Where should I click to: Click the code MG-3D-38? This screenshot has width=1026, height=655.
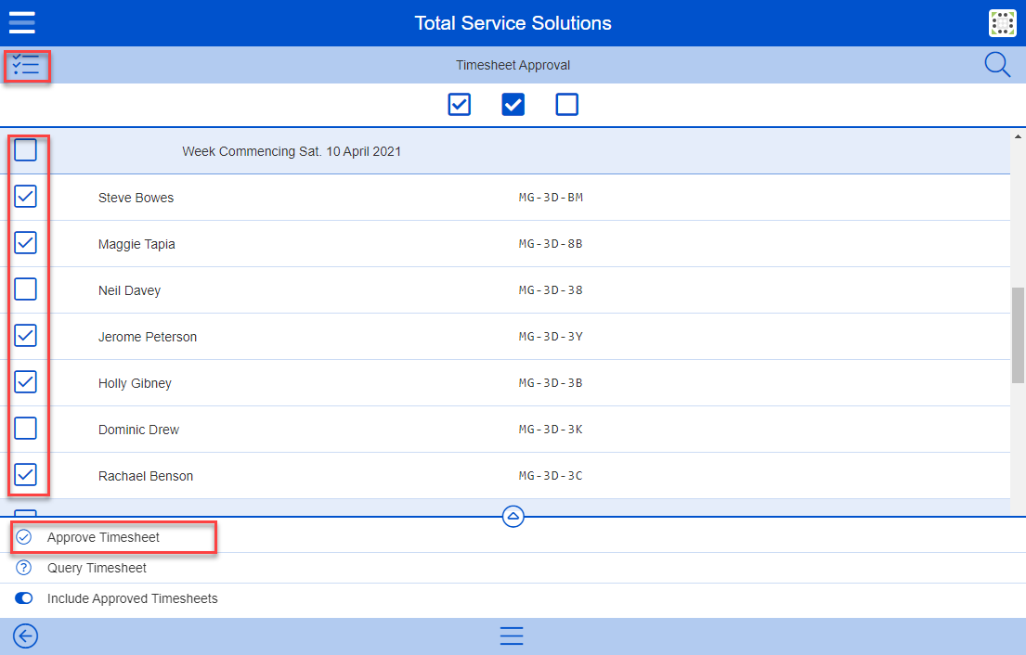pos(551,290)
